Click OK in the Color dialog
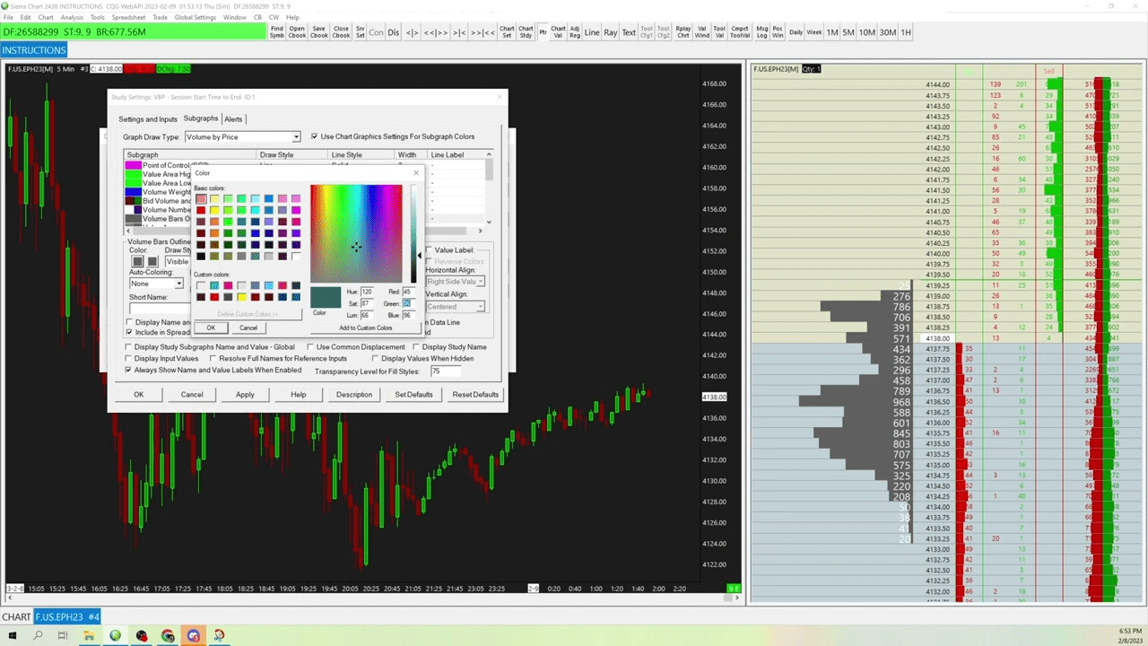This screenshot has width=1148, height=646. [211, 327]
